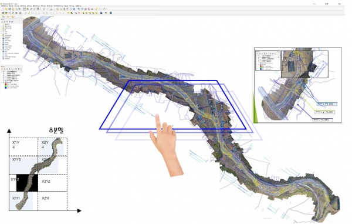Select the Identify Features tool
352x224 pixels.
(79, 9)
